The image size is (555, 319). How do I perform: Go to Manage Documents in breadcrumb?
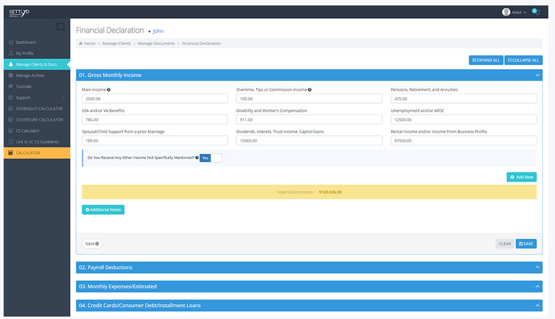click(156, 43)
